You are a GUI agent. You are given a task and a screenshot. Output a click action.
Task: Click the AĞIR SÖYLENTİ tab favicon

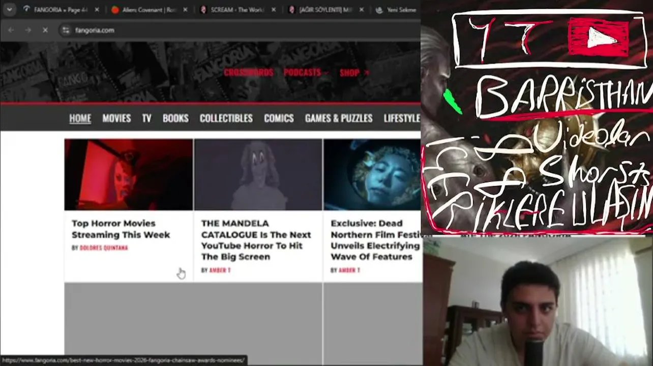coord(291,10)
